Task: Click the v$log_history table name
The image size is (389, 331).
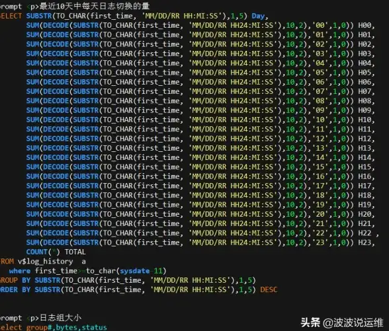Action: coord(45,262)
